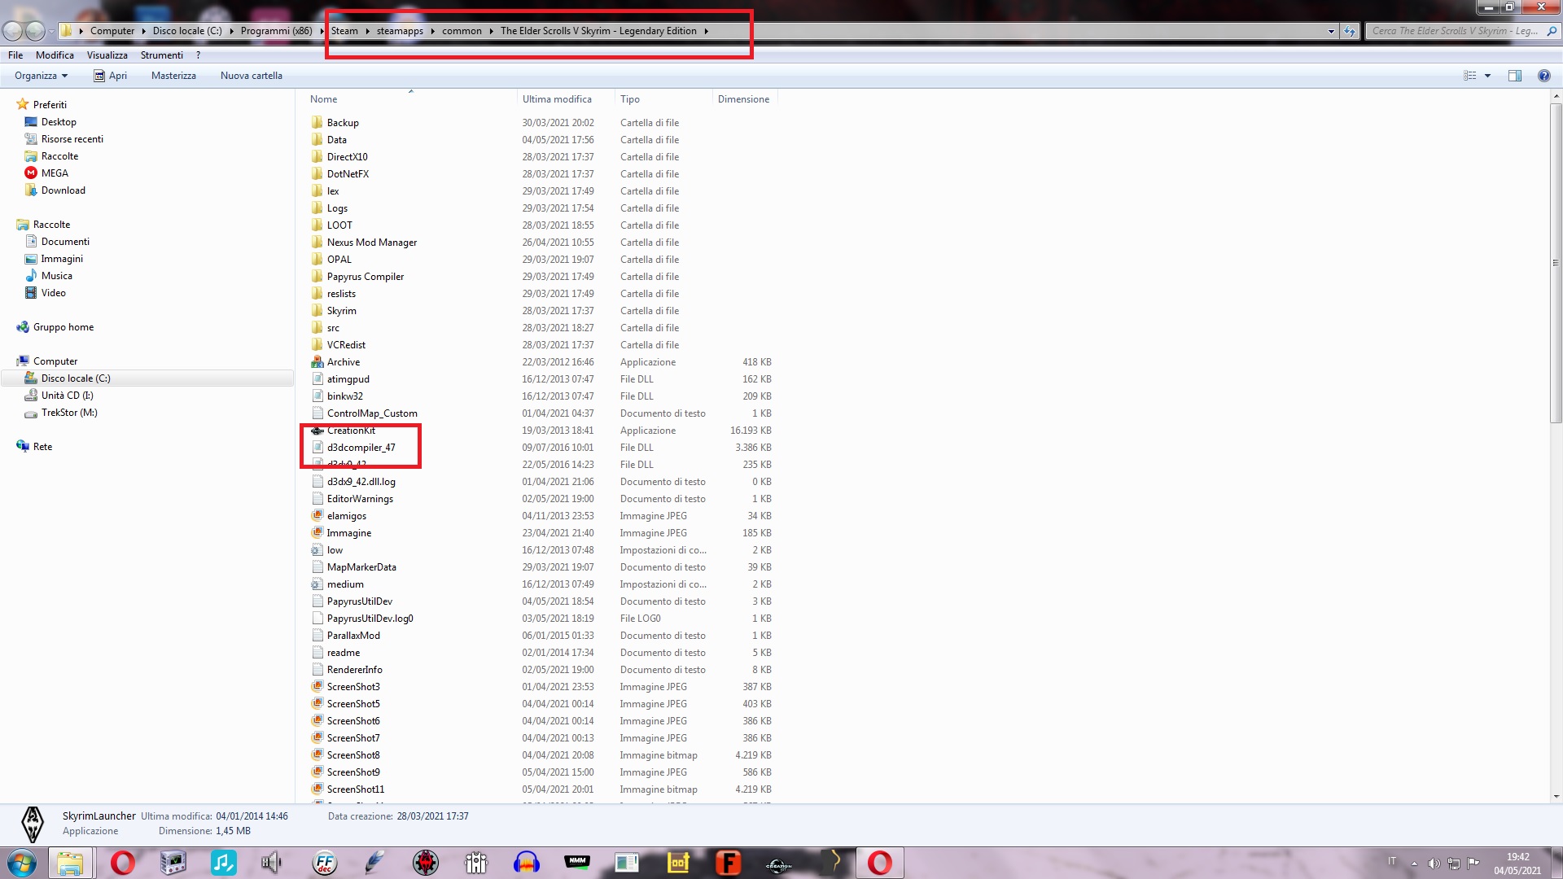Open the ? help menu
Image resolution: width=1563 pixels, height=879 pixels.
pos(198,55)
